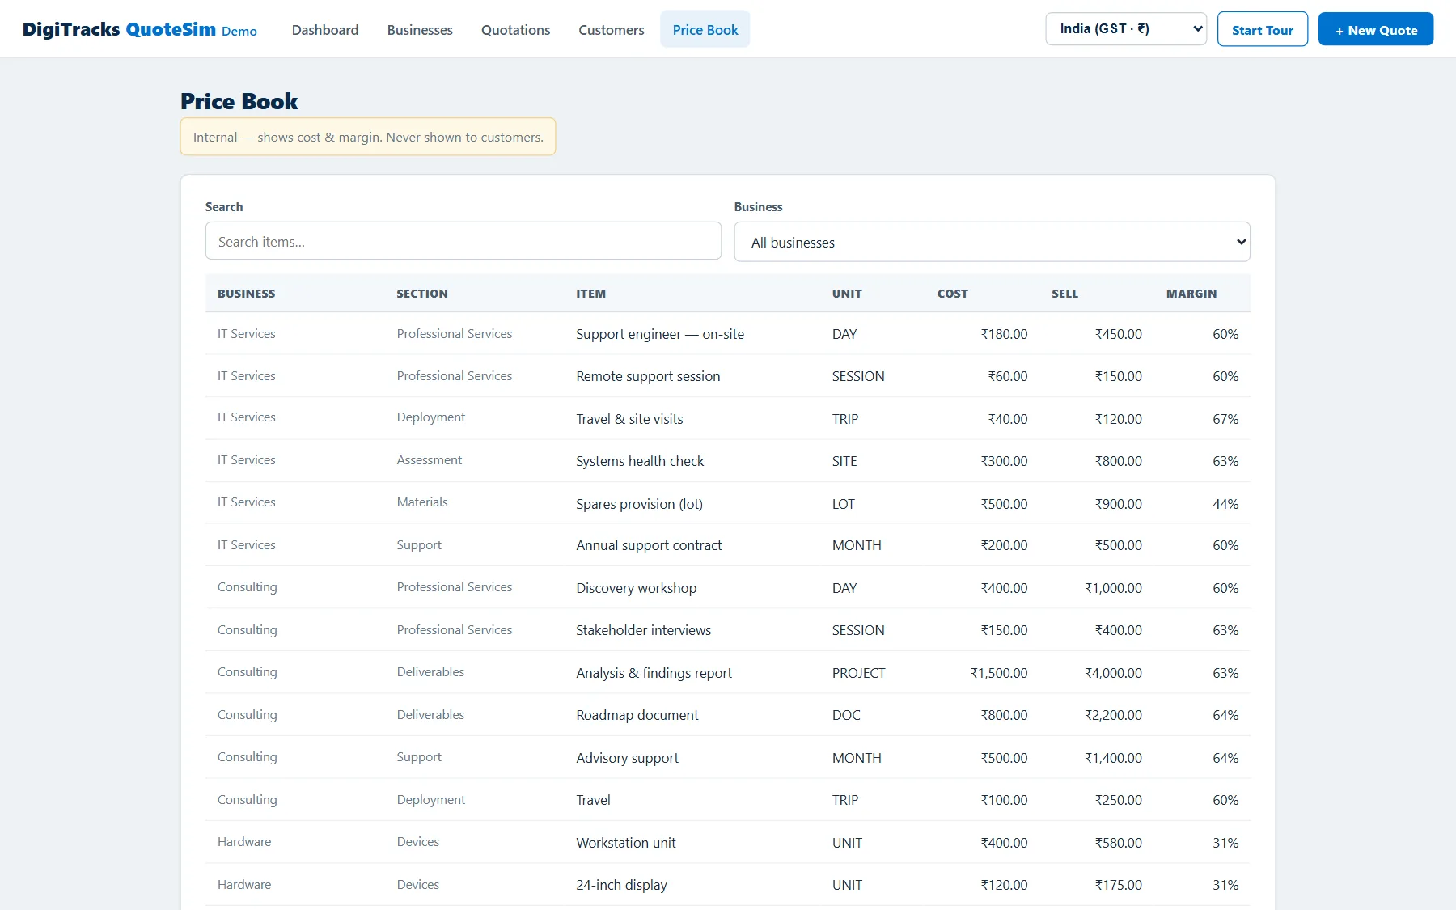Click the Assessment section cell
Viewport: 1456px width, 910px height.
pyautogui.click(x=430, y=460)
